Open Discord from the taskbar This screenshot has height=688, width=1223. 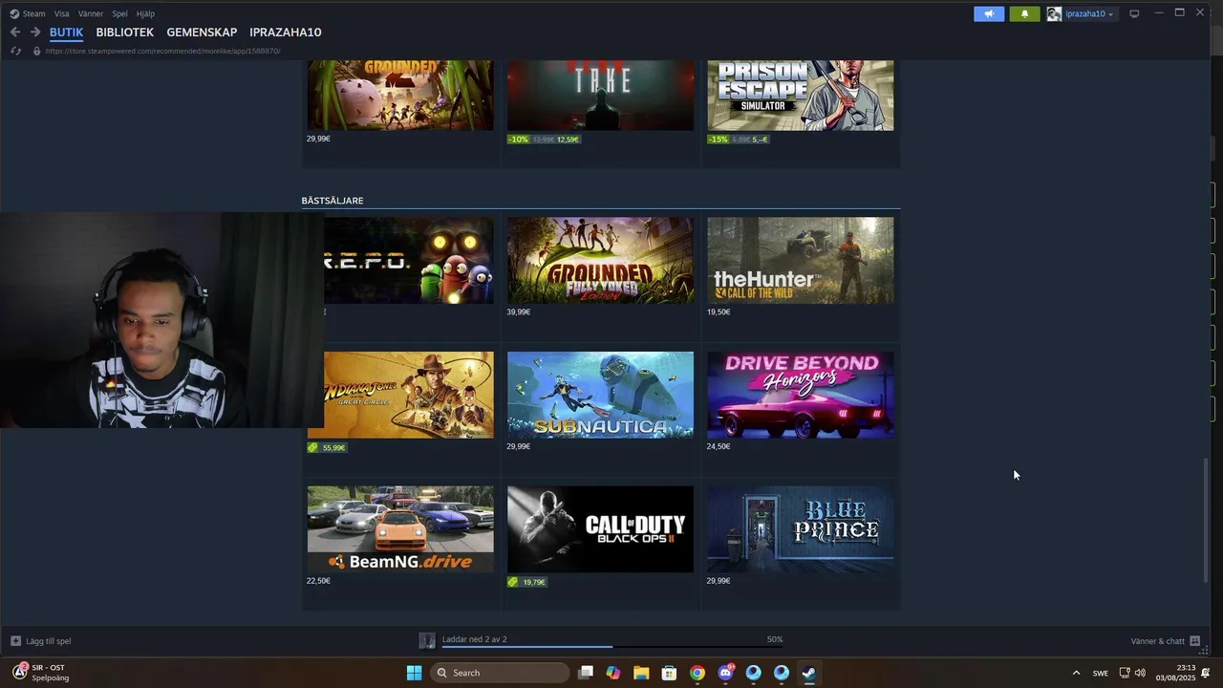click(x=725, y=673)
